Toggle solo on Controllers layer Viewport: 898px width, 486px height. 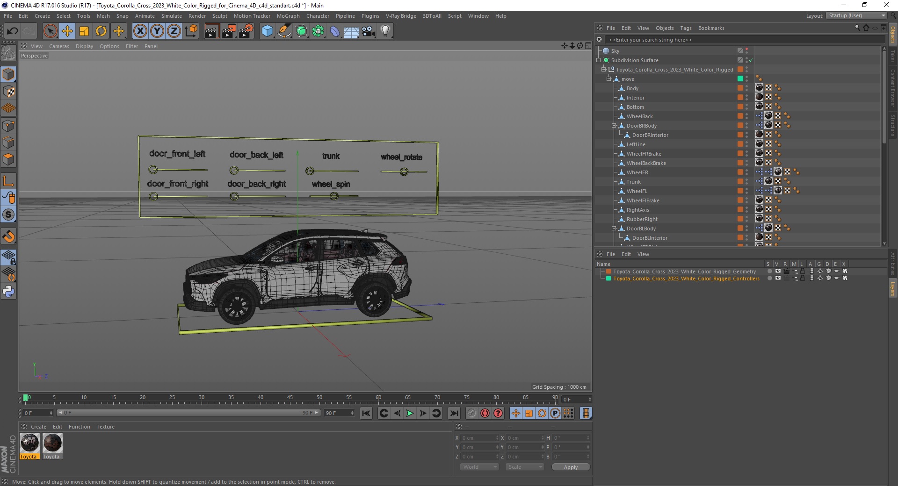770,278
